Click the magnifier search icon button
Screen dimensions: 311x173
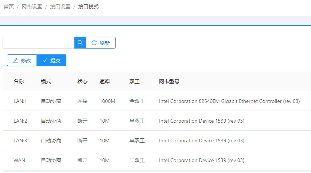(x=80, y=43)
